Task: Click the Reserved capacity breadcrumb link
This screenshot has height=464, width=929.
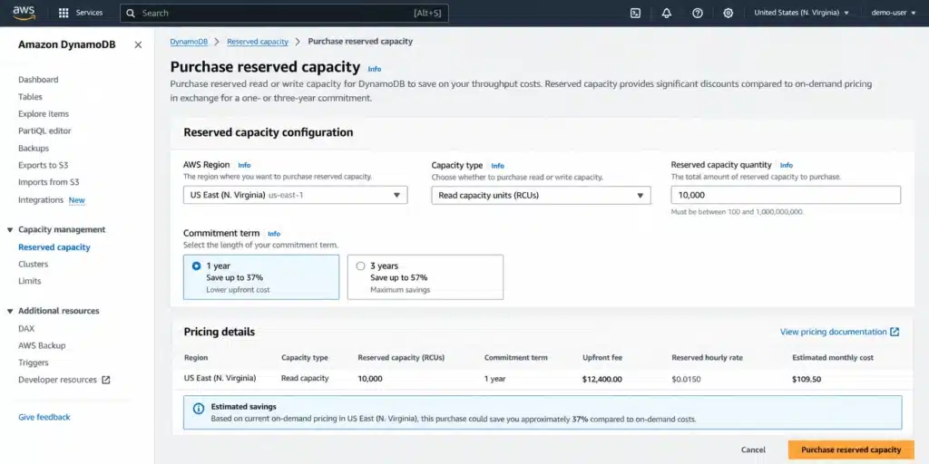Action: [258, 42]
